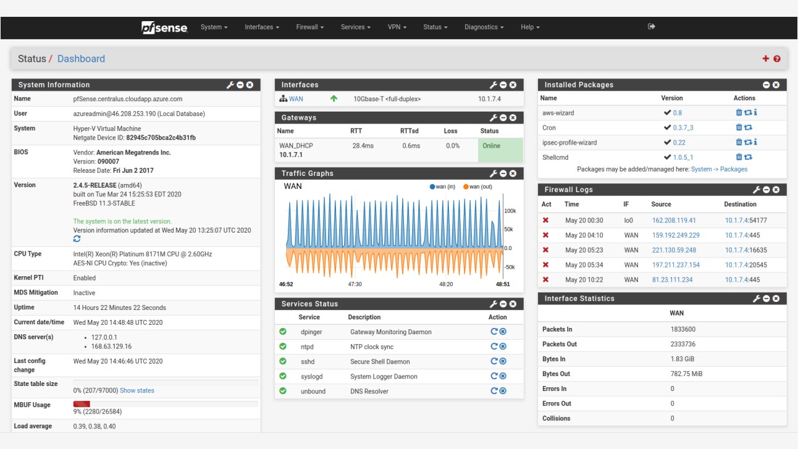Click the block icon for 162.208.119.41 log entry

pyautogui.click(x=546, y=220)
